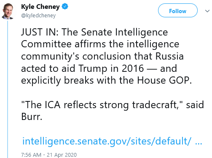
Task: Click the phrase Senate Intelligence Committee
Action: (94, 38)
